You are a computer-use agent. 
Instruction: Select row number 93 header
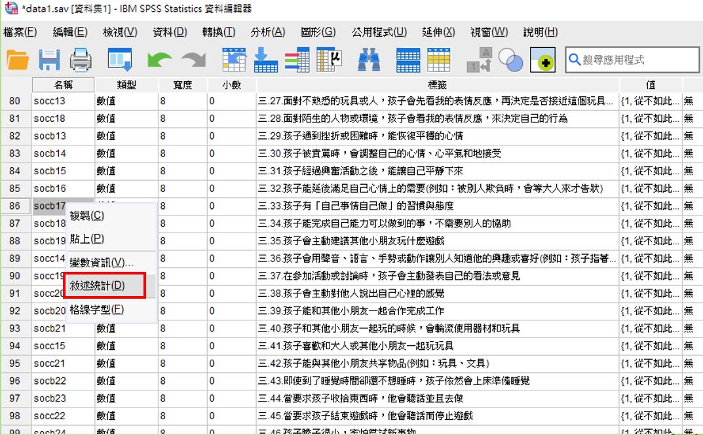coord(15,328)
